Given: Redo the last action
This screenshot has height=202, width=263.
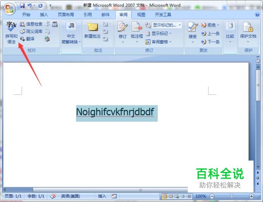Looking at the screenshot, I should click(40, 6).
